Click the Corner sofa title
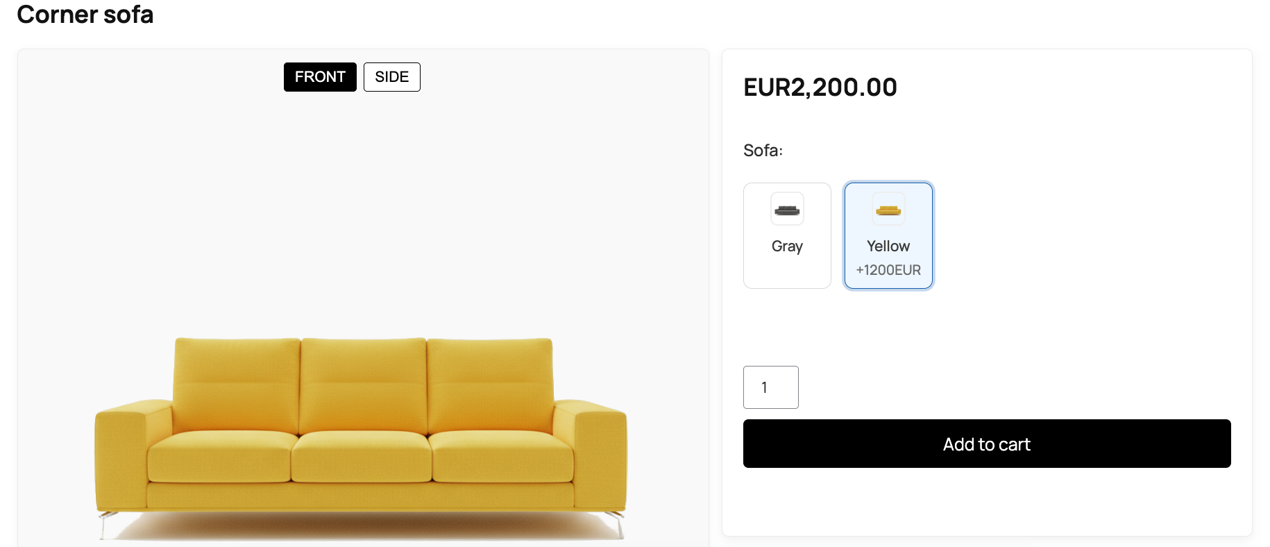The height and width of the screenshot is (547, 1270). (85, 15)
